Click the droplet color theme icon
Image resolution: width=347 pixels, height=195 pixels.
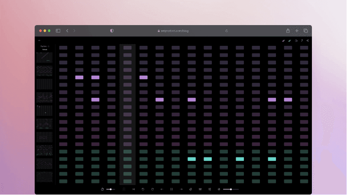pos(296,41)
